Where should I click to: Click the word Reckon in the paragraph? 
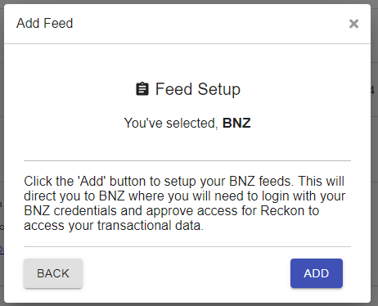point(282,211)
